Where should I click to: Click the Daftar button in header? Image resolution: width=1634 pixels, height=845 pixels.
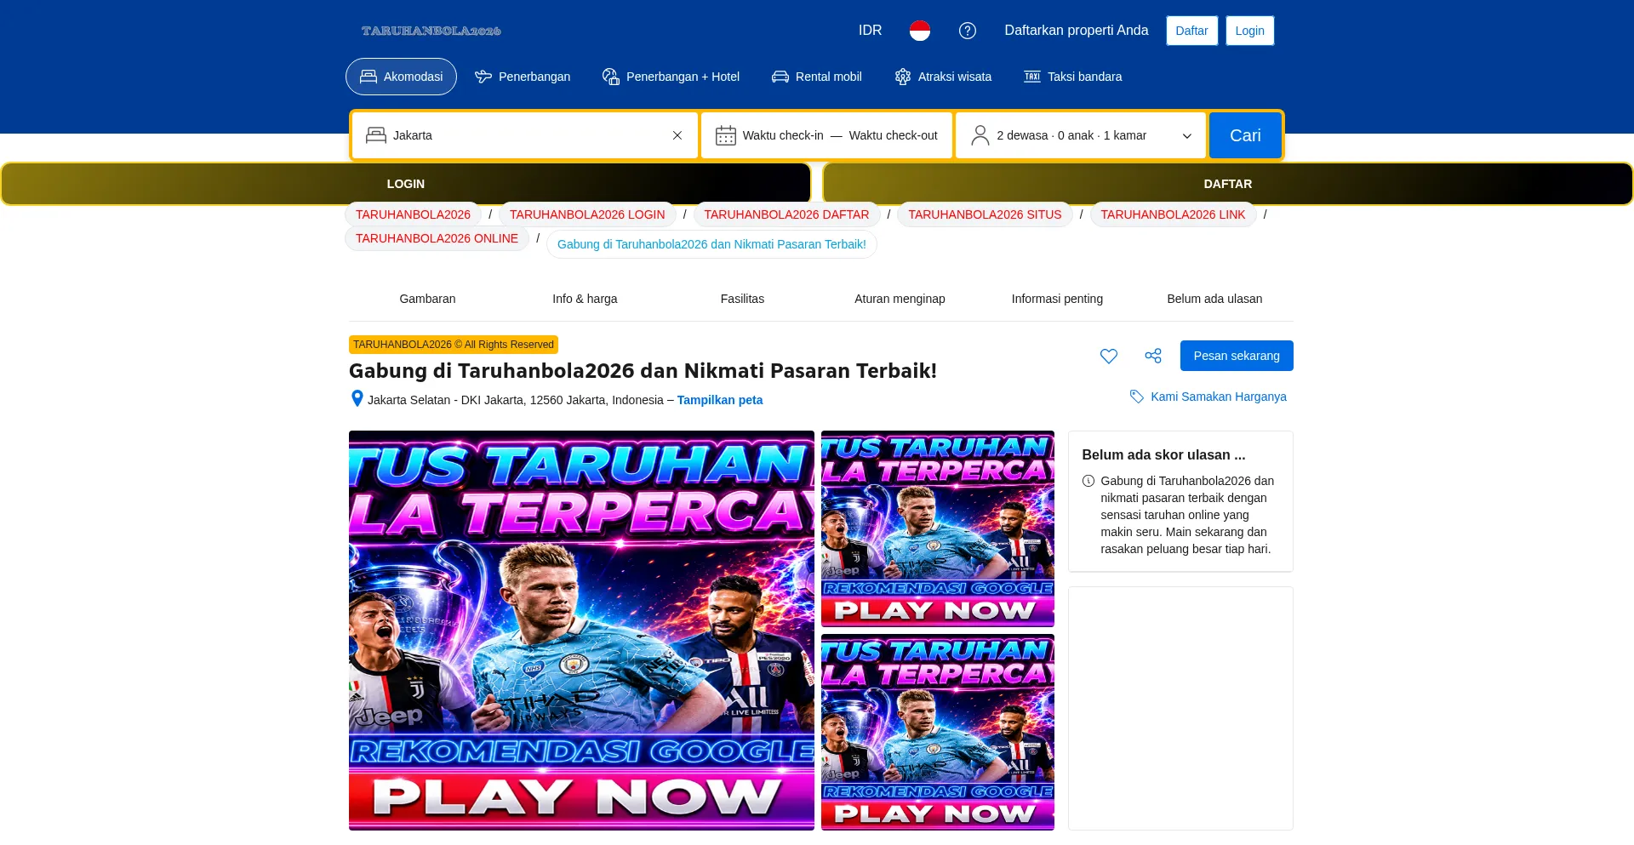[1191, 31]
